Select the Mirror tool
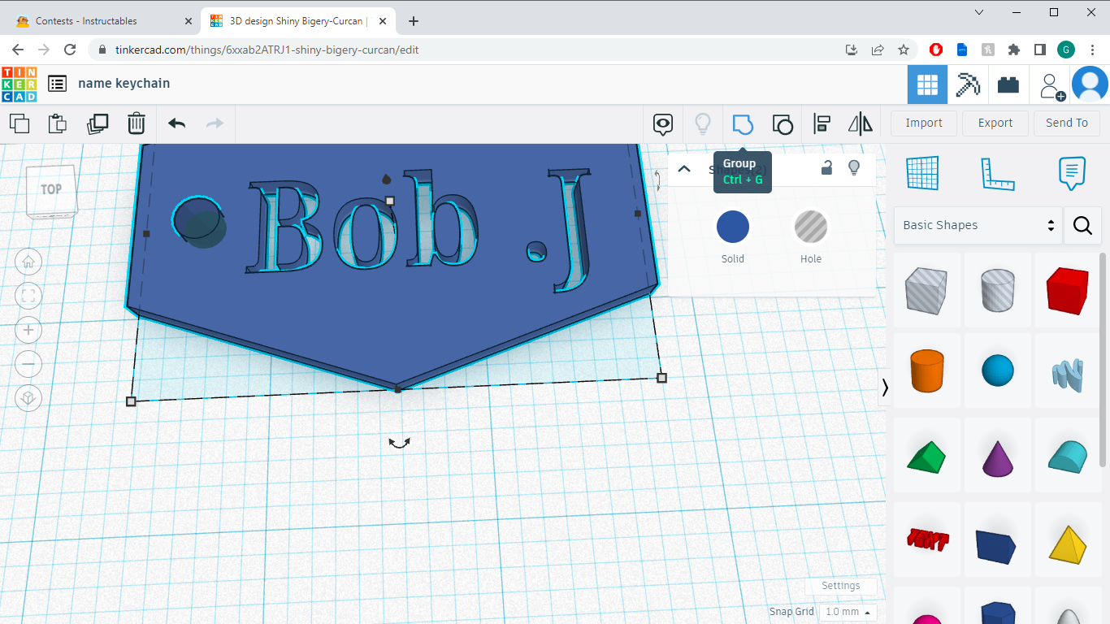The height and width of the screenshot is (624, 1110). click(x=860, y=123)
